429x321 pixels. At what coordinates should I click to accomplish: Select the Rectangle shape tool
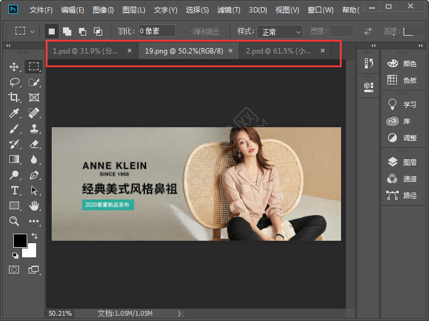tap(14, 206)
